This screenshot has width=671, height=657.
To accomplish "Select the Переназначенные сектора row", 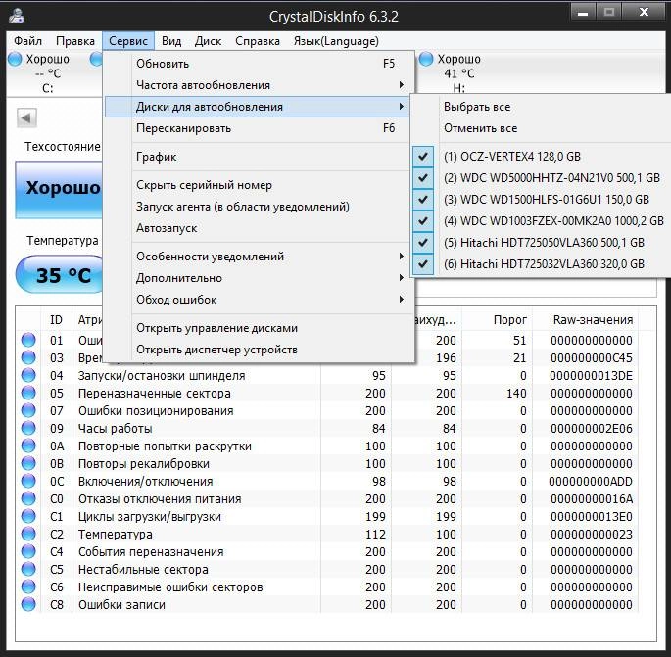I will [x=327, y=393].
